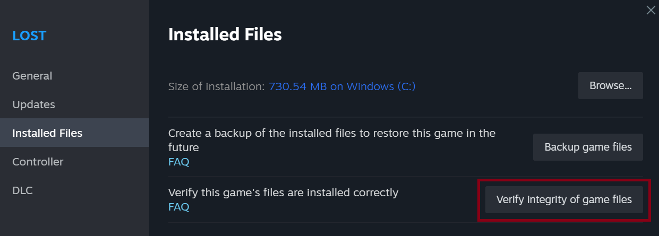Click the 730.54 MB on Windows (C:) link
Screen dimensions: 659x236
(x=342, y=86)
